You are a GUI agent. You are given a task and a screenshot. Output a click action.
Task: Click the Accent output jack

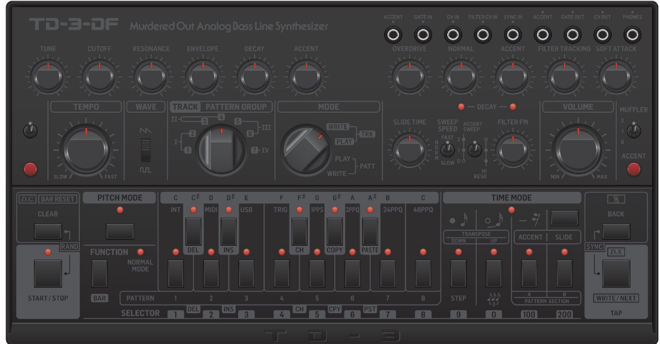click(x=543, y=35)
